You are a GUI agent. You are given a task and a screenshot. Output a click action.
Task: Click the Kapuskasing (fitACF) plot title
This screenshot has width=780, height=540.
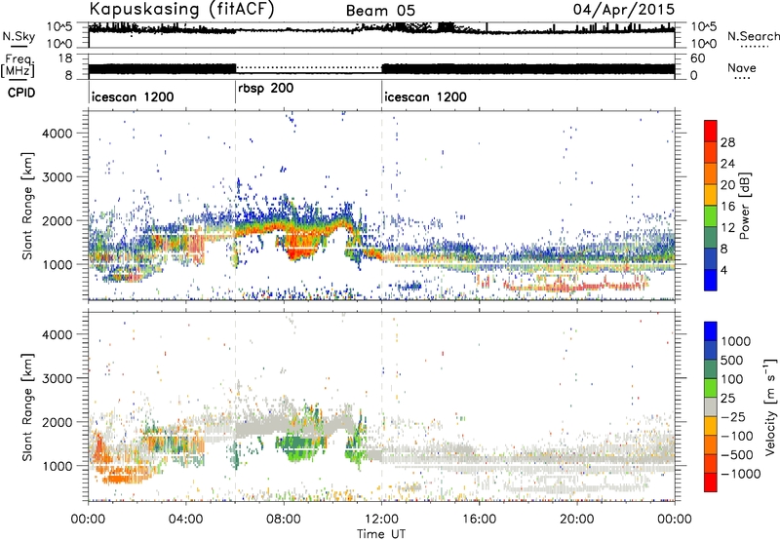coord(181,10)
